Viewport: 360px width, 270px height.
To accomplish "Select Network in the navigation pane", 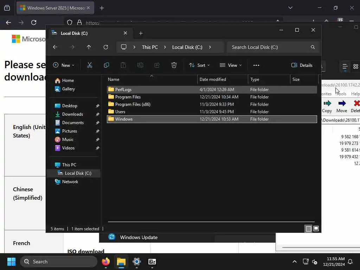I will click(70, 182).
